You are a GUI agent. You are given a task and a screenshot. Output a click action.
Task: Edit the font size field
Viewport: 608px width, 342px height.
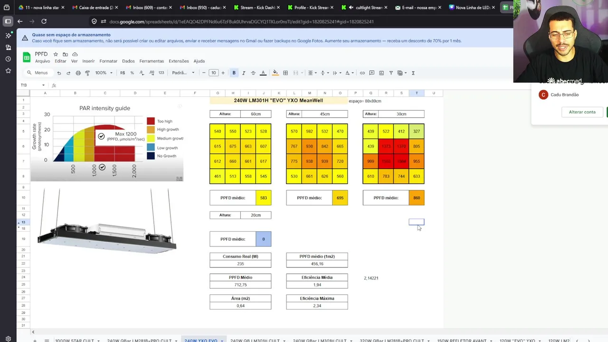pos(213,73)
